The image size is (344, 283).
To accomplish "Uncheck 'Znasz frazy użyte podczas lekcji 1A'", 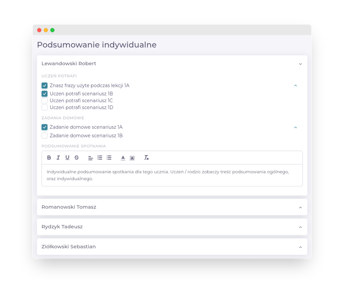I will click(x=44, y=85).
